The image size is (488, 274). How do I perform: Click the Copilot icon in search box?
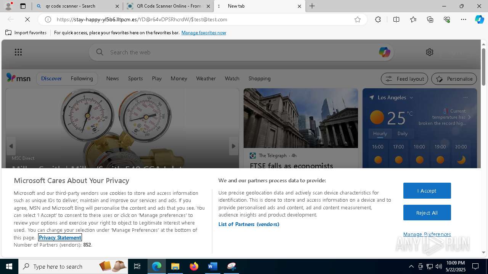point(384,52)
